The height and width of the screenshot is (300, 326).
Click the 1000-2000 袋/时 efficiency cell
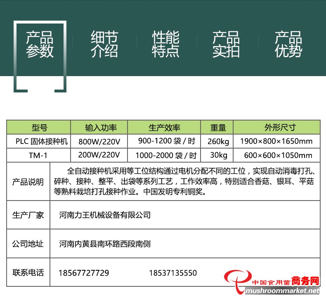click(164, 155)
